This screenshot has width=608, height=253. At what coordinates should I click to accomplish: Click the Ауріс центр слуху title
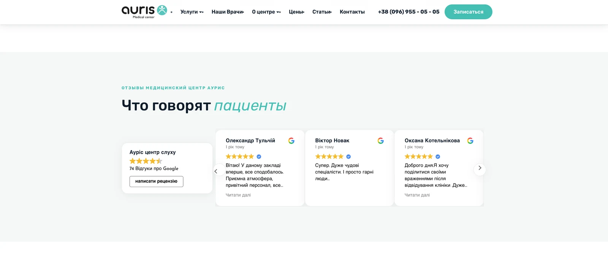pyautogui.click(x=152, y=152)
